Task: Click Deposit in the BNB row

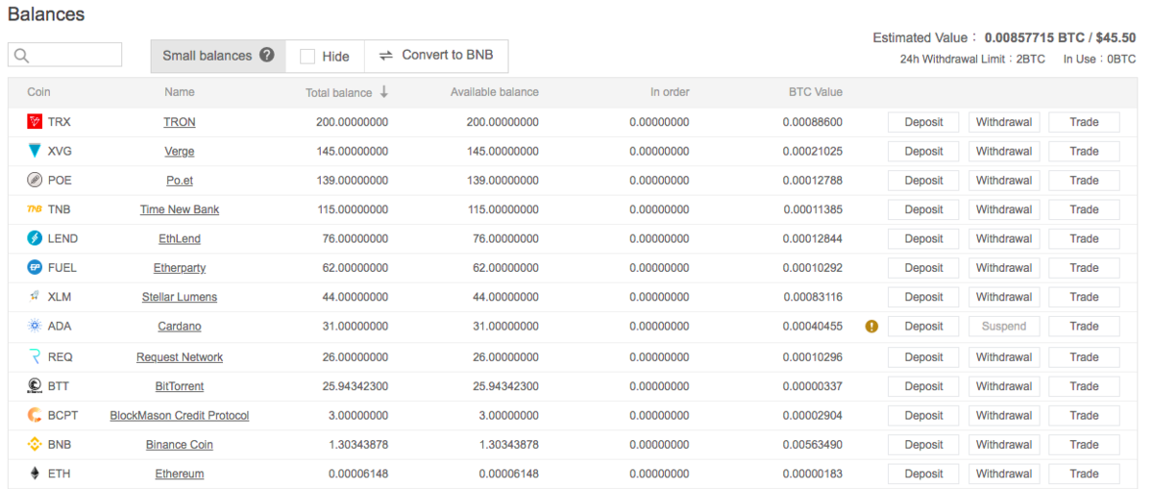Action: point(923,445)
